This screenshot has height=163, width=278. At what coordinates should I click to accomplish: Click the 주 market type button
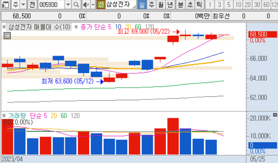[x=15, y=5]
